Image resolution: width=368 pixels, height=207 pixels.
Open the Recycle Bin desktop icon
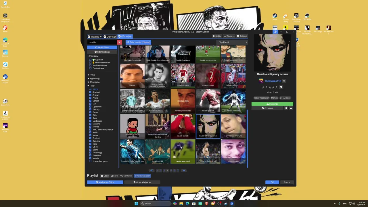(5, 5)
